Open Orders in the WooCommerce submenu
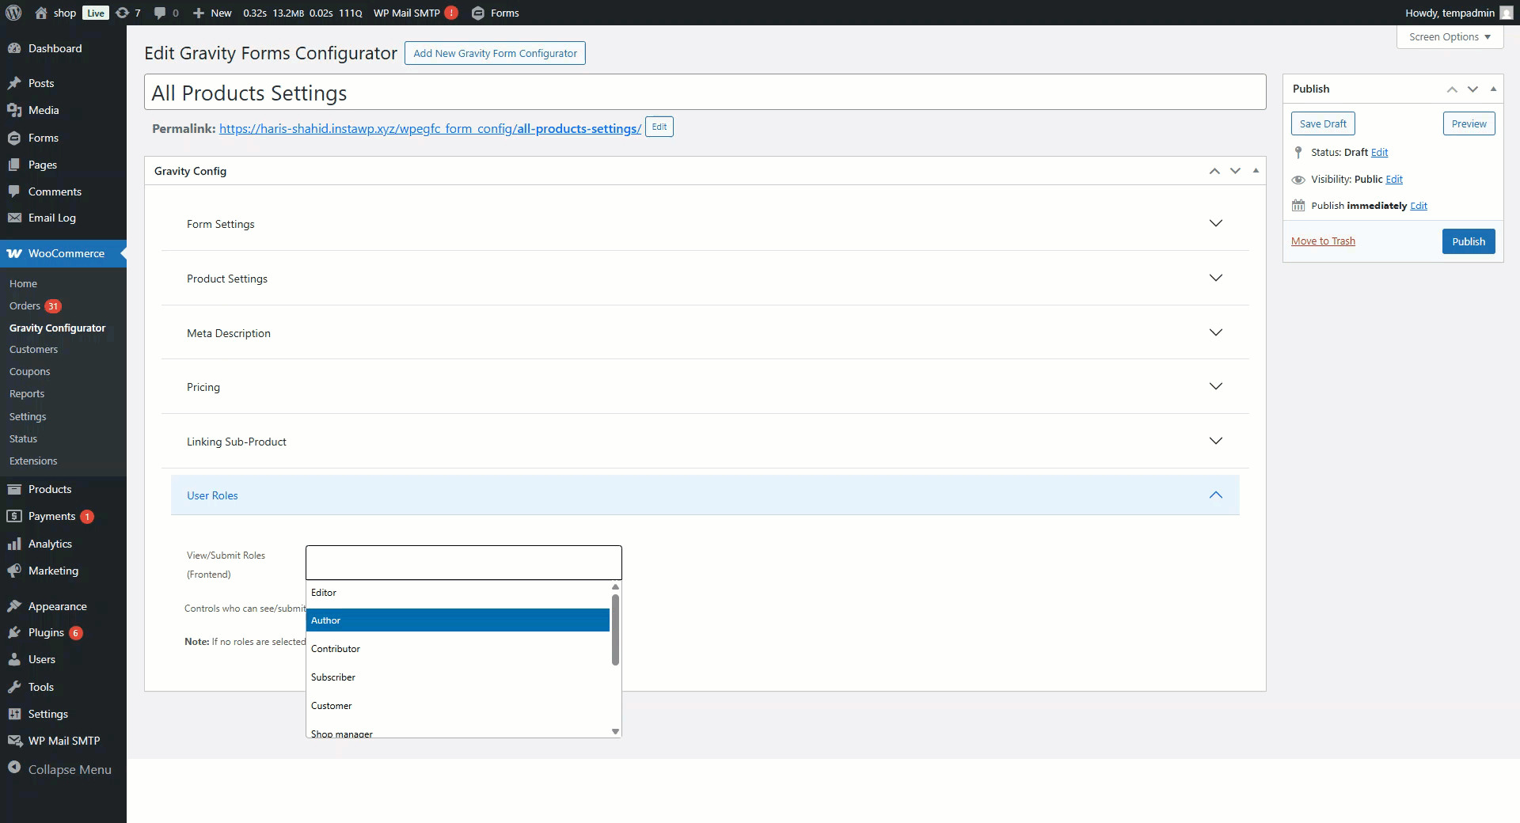This screenshot has width=1520, height=823. tap(25, 306)
